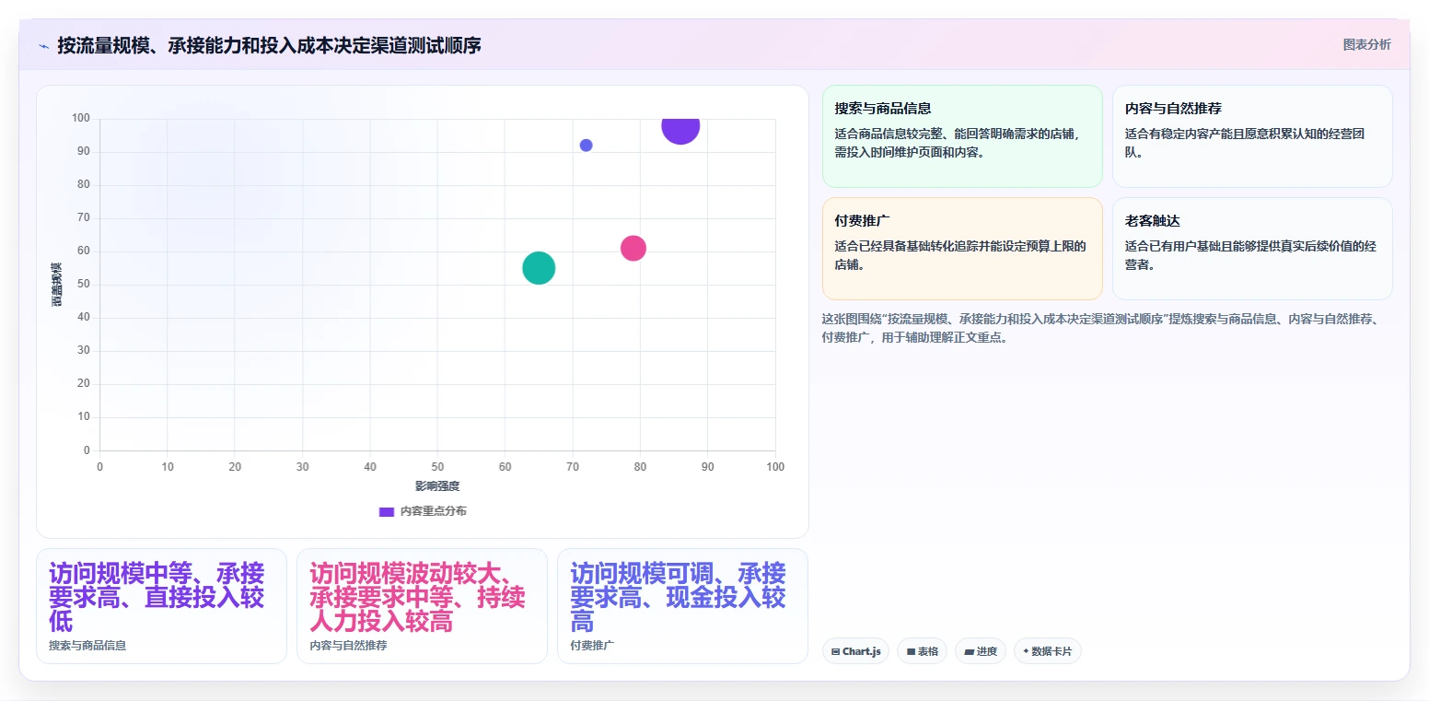The image size is (1429, 701).
Task: Click the purple 访问规模中等 stat card
Action: (161, 606)
